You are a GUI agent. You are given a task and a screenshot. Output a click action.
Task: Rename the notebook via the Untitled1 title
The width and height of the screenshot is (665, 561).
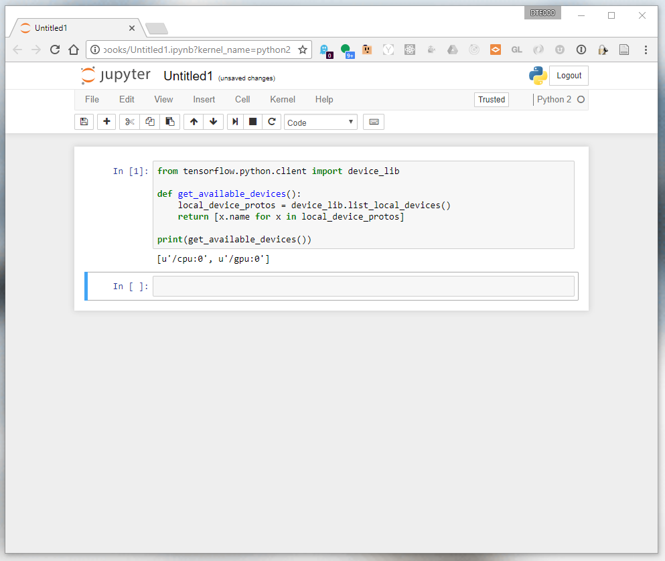[188, 76]
